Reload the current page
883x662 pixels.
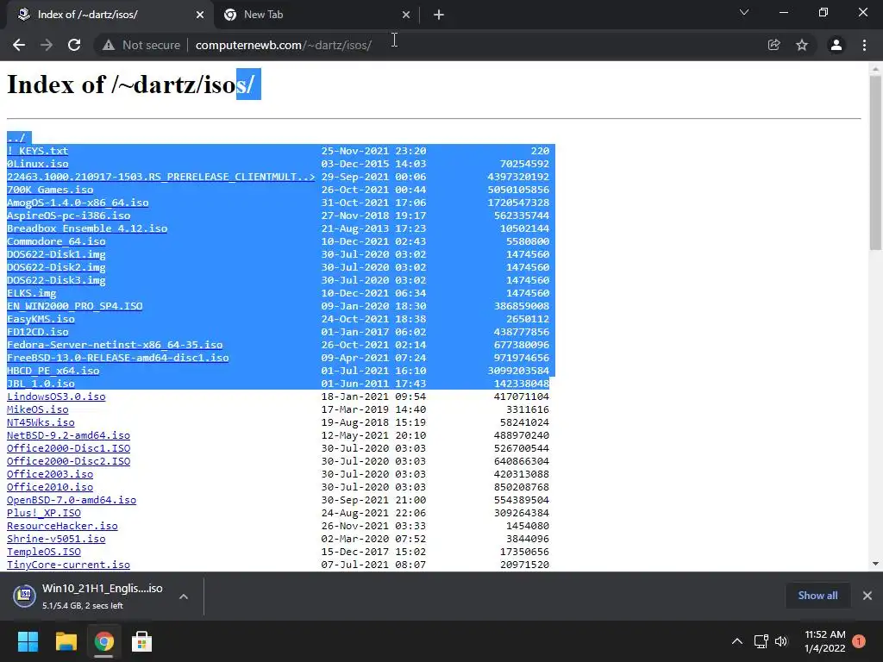point(74,45)
